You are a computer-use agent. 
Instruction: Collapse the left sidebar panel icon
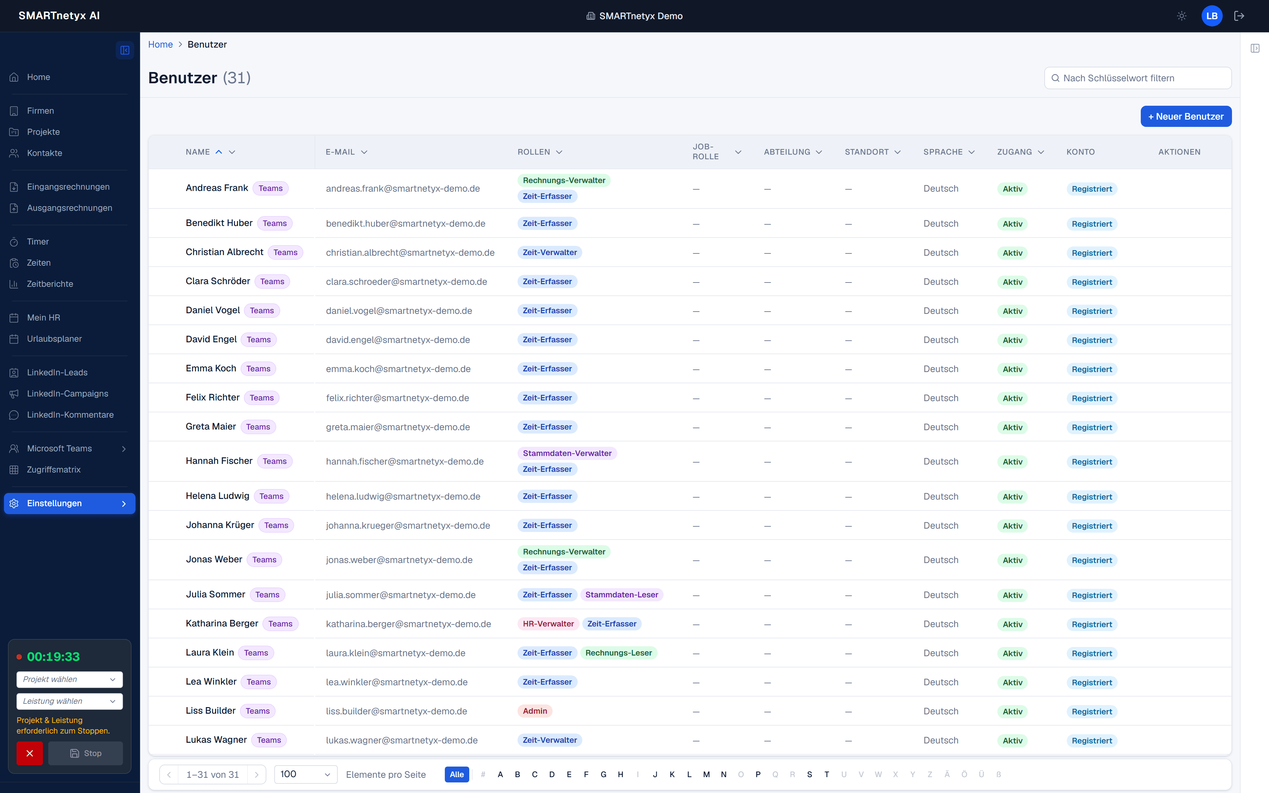(125, 50)
